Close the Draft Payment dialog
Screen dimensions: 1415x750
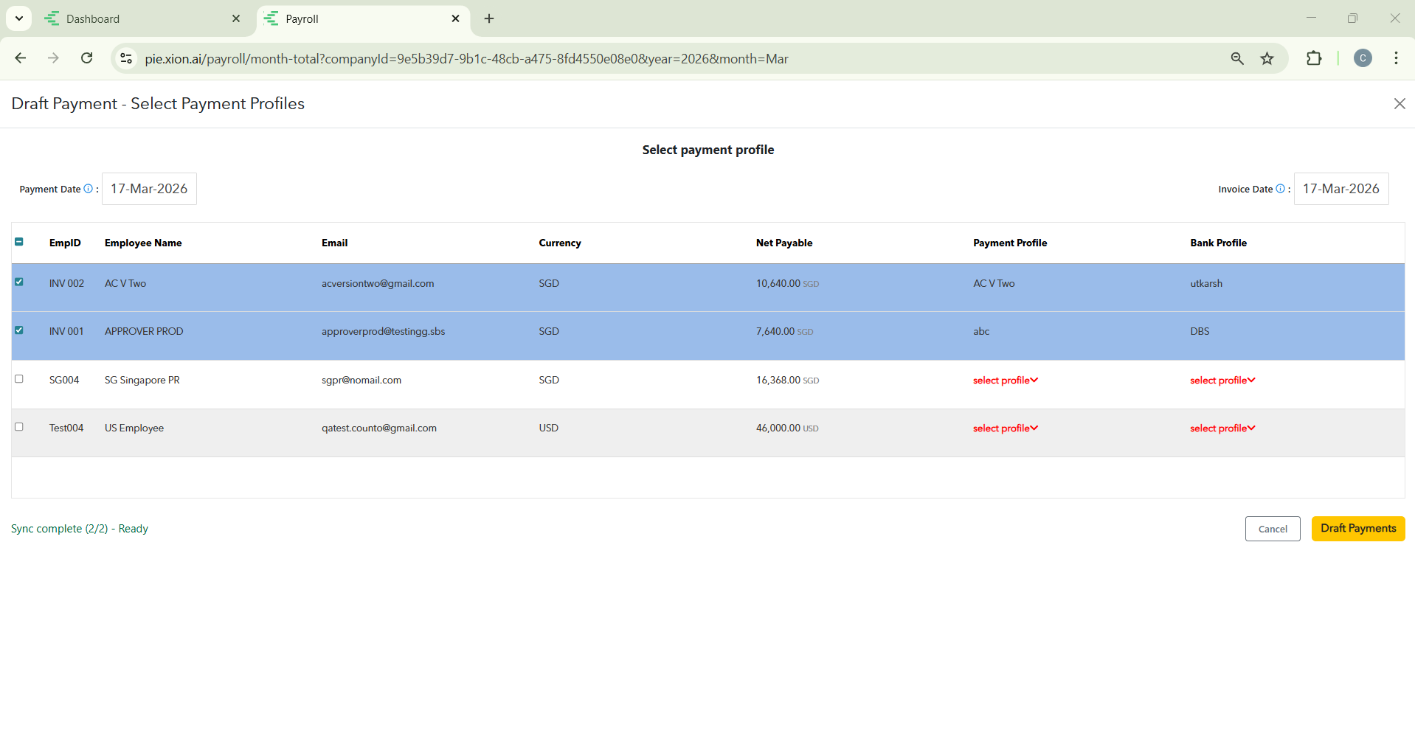click(x=1399, y=104)
